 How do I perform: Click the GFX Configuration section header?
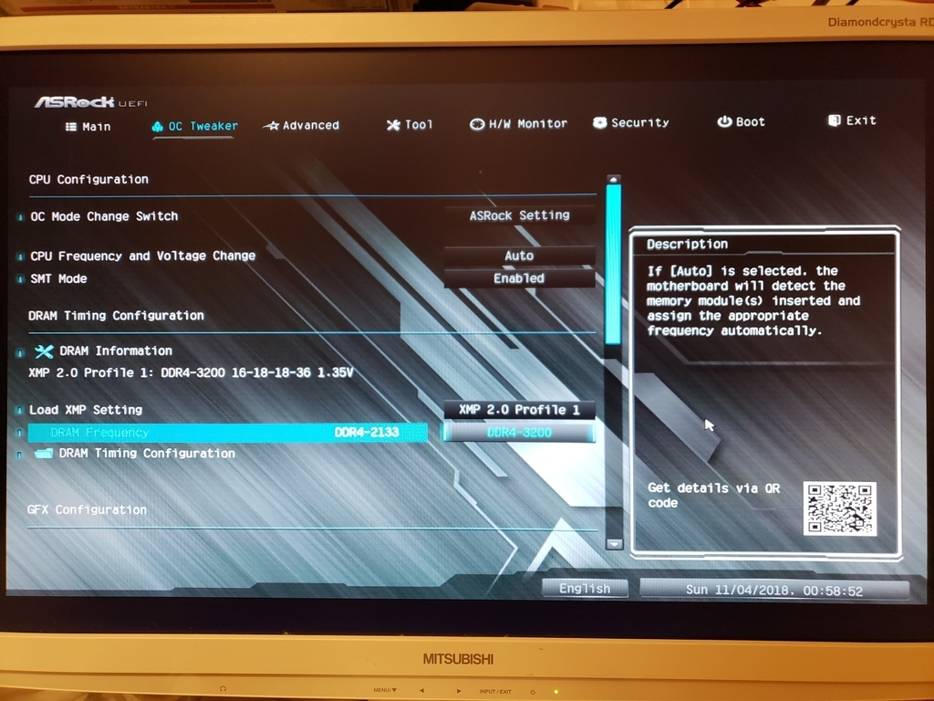[87, 509]
